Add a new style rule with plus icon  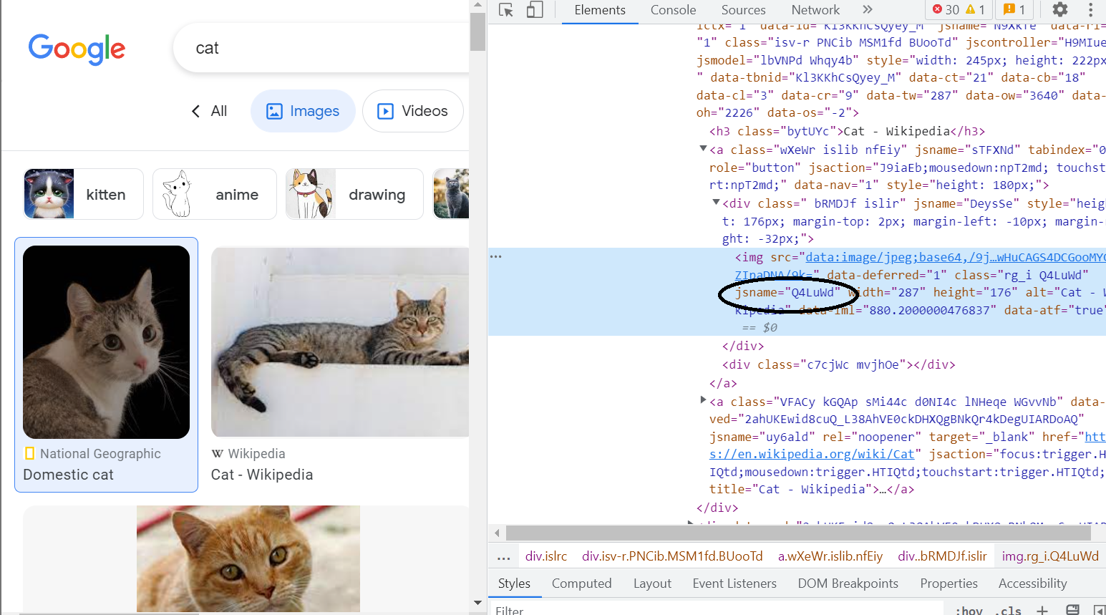[x=1042, y=610]
